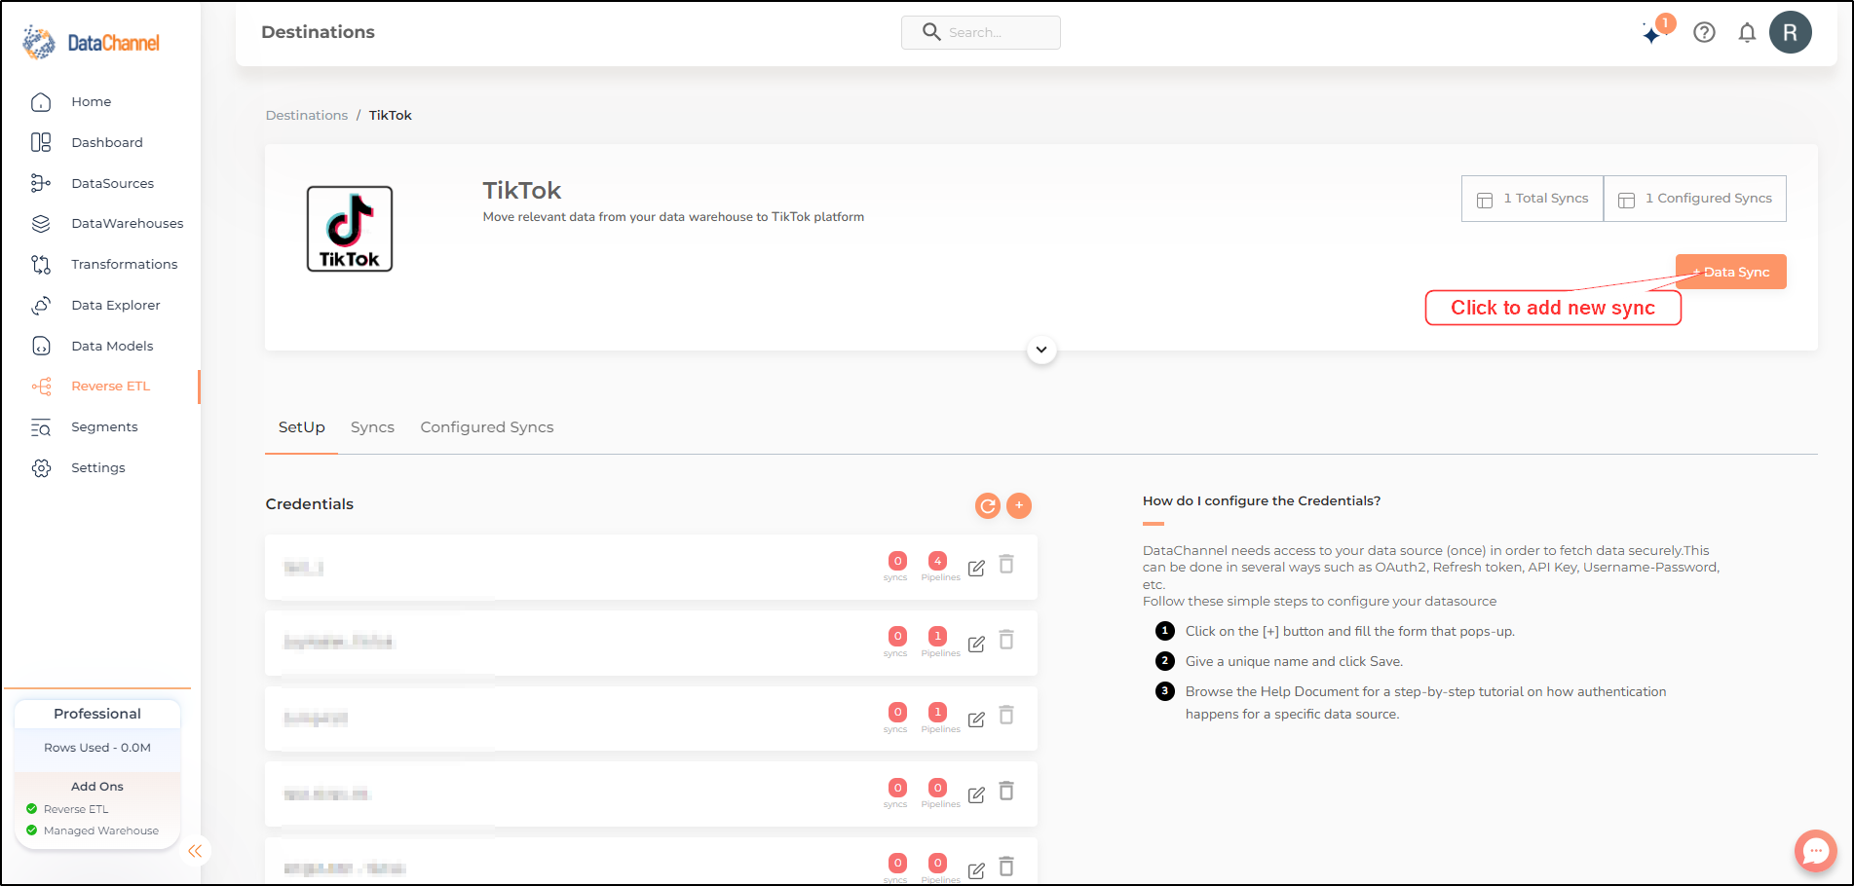Click the TikTok breadcrumb item
The width and height of the screenshot is (1854, 886).
tap(391, 116)
